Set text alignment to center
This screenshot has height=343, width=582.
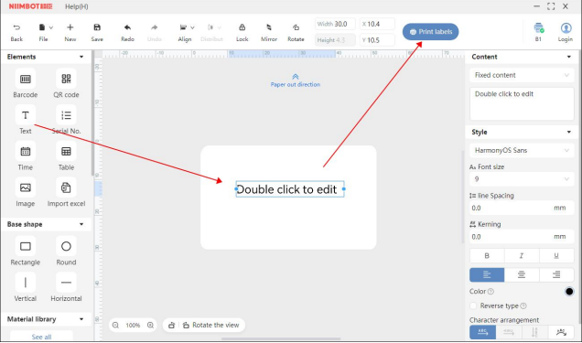[x=522, y=274]
